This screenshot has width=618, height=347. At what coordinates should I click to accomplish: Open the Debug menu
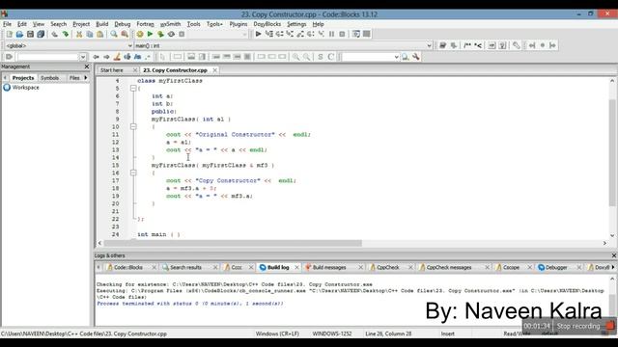(123, 24)
